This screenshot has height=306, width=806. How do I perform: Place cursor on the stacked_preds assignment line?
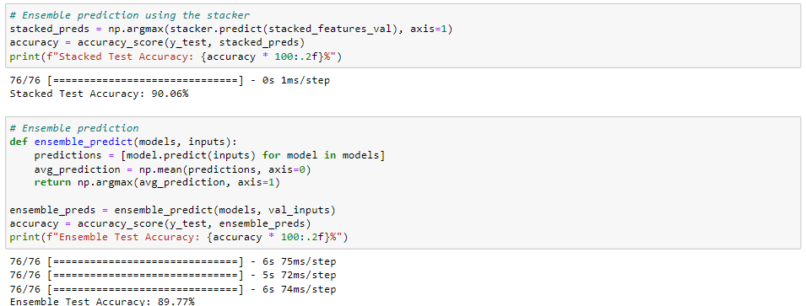(230, 30)
